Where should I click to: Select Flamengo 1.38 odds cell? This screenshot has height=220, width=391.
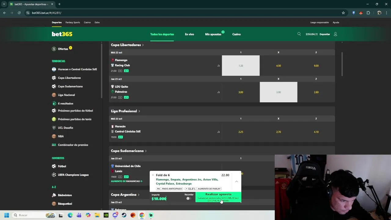click(241, 66)
